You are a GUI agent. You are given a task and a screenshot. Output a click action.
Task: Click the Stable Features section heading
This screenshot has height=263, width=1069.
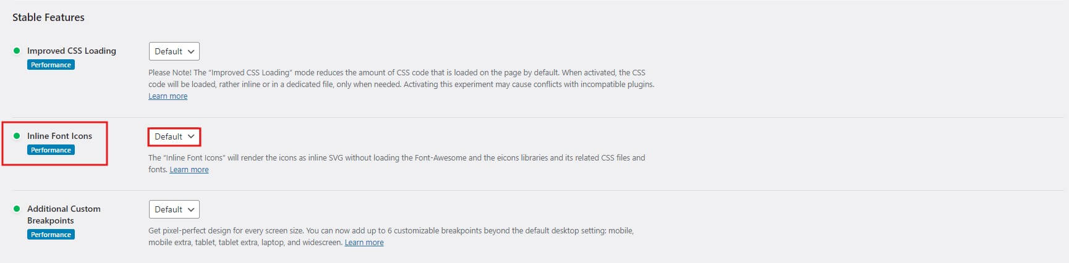click(x=48, y=17)
